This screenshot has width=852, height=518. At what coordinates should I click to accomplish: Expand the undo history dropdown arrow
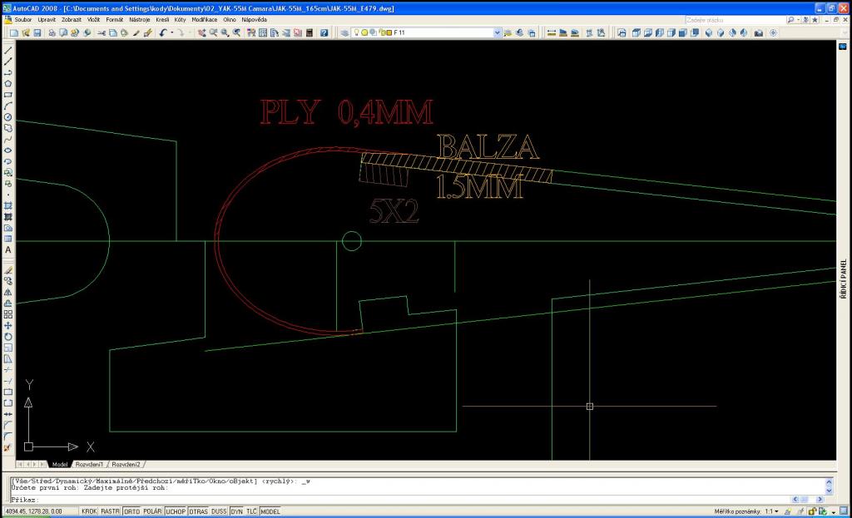(171, 32)
